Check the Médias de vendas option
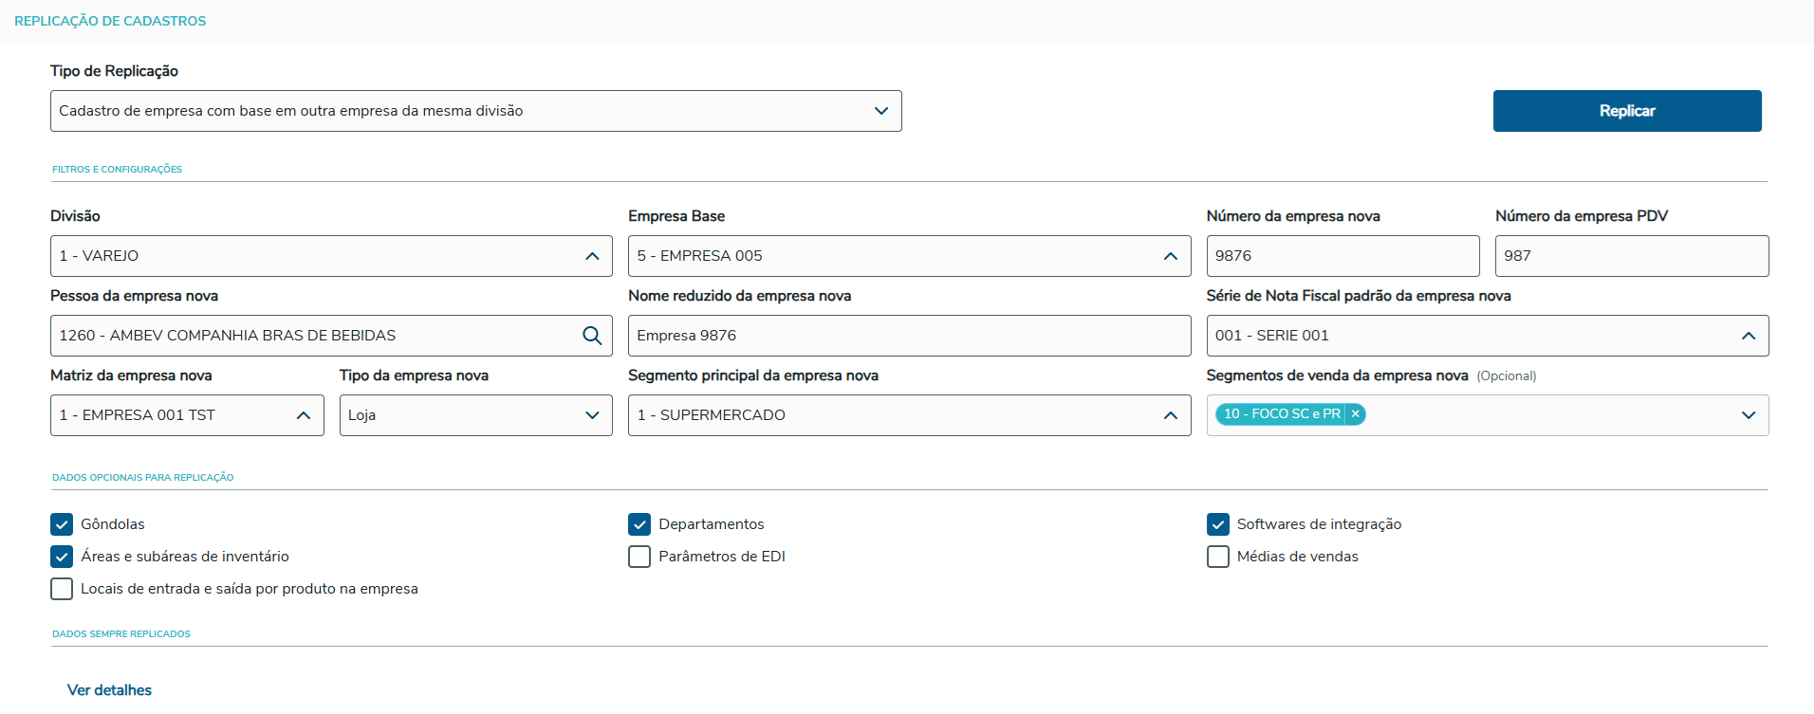This screenshot has height=714, width=1814. (1217, 557)
